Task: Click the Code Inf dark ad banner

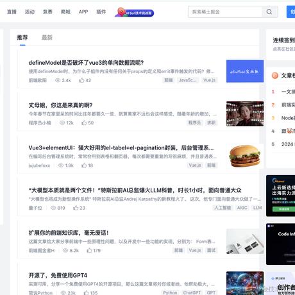Action: coord(280,244)
